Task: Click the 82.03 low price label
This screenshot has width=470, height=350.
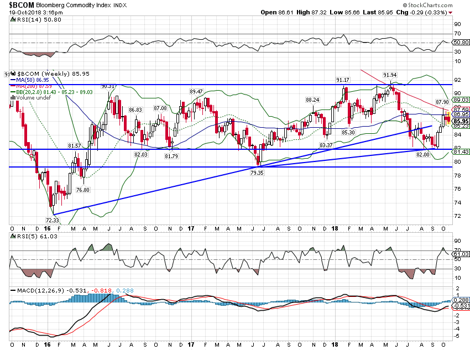Action: tap(141, 154)
